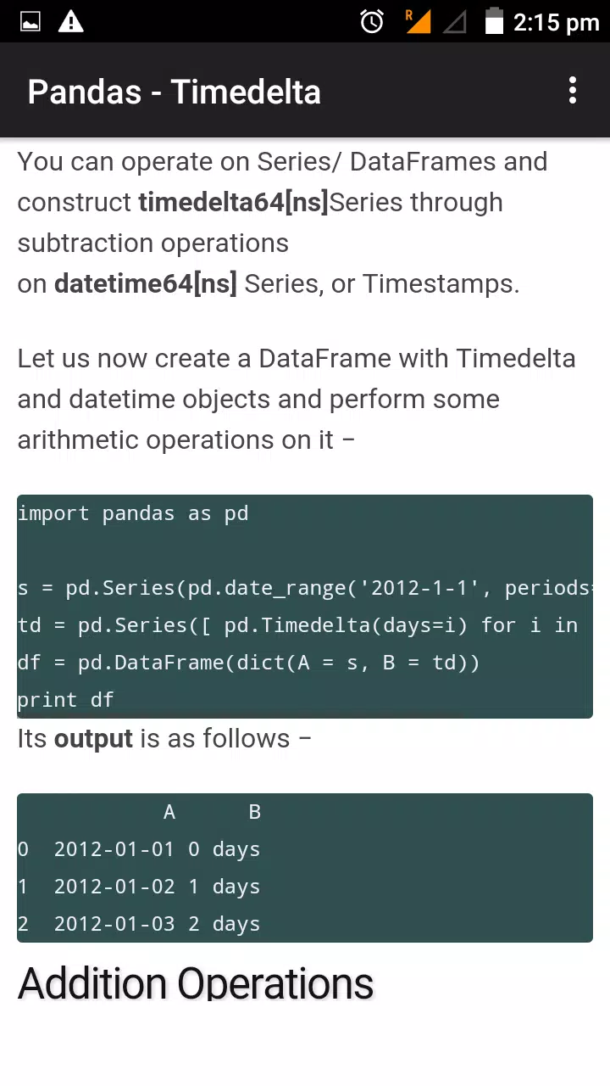
Task: Click the Pandas - Timedelta title
Action: (x=174, y=92)
